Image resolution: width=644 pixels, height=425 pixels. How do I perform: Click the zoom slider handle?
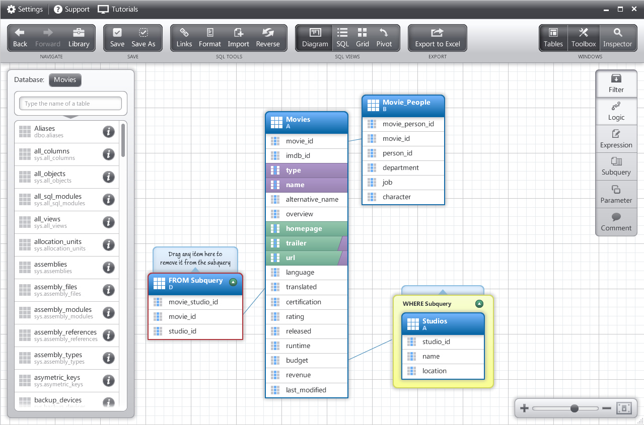(x=574, y=408)
